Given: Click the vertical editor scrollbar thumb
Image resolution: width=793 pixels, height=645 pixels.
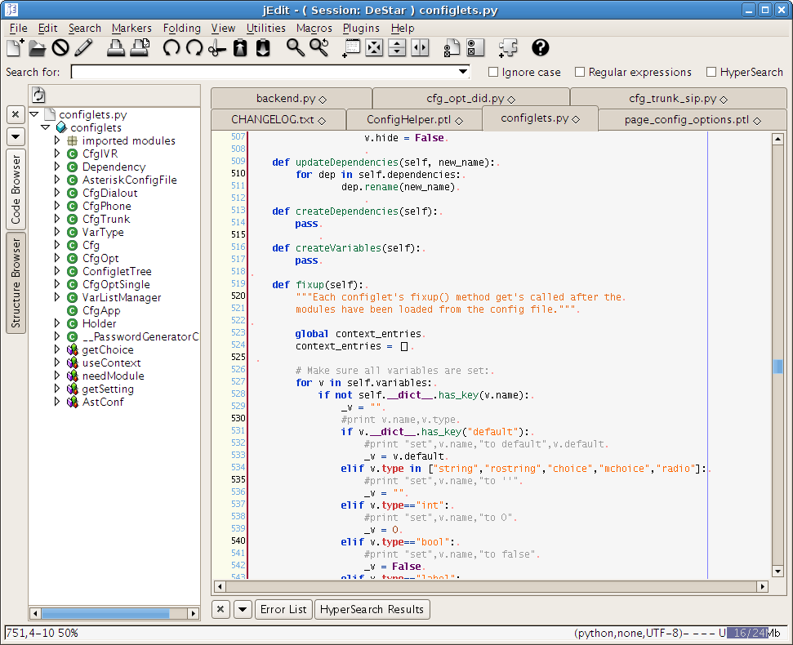Looking at the screenshot, I should click(777, 367).
